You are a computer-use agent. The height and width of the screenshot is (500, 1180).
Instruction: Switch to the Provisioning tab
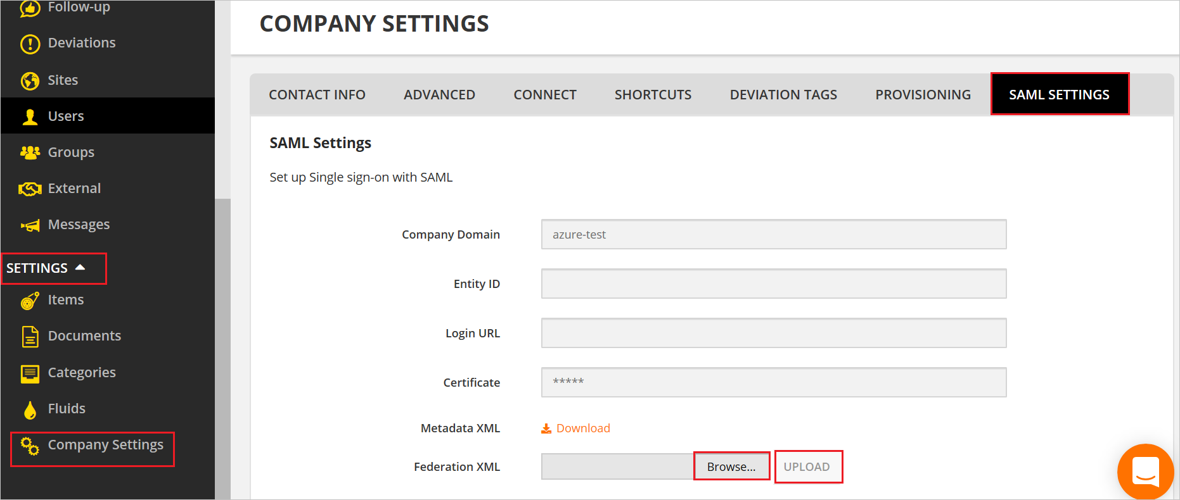point(923,95)
